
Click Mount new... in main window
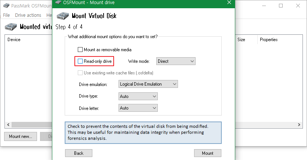[21, 136]
